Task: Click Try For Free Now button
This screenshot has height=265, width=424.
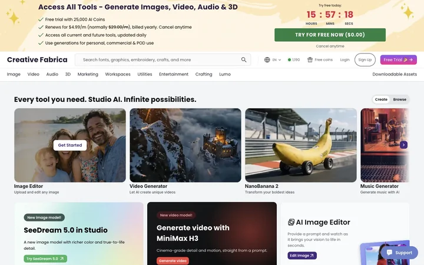Action: point(330,35)
